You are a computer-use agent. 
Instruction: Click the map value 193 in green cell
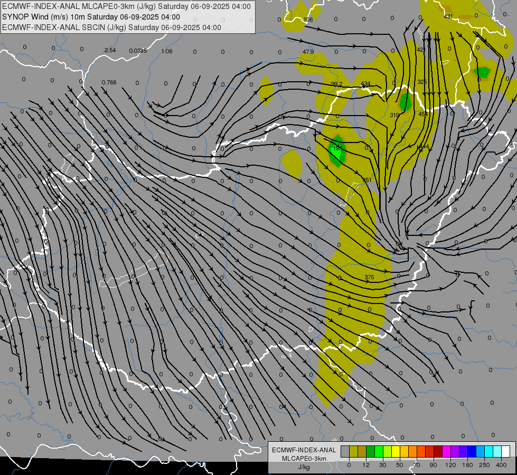[337, 148]
